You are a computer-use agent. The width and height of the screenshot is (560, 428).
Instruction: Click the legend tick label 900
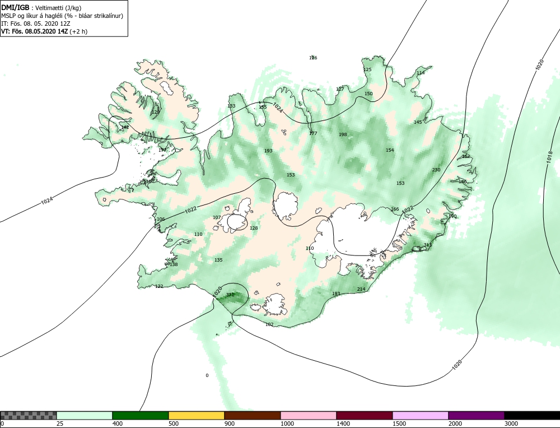tap(230, 424)
